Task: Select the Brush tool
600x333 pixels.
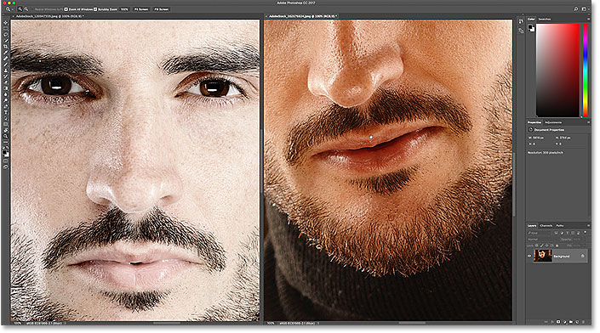Action: pyautogui.click(x=5, y=65)
